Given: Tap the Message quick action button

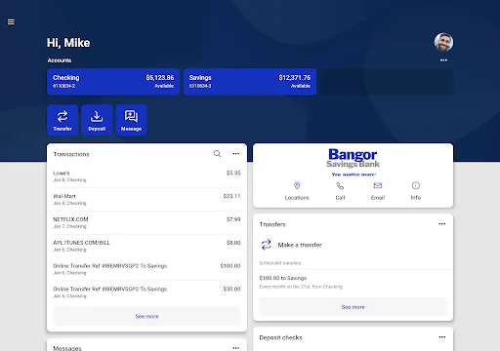Looking at the screenshot, I should pos(131,120).
